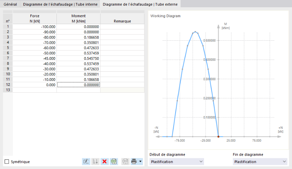Click the Moment M [kNm] column header
The image size is (292, 169).
point(78,18)
